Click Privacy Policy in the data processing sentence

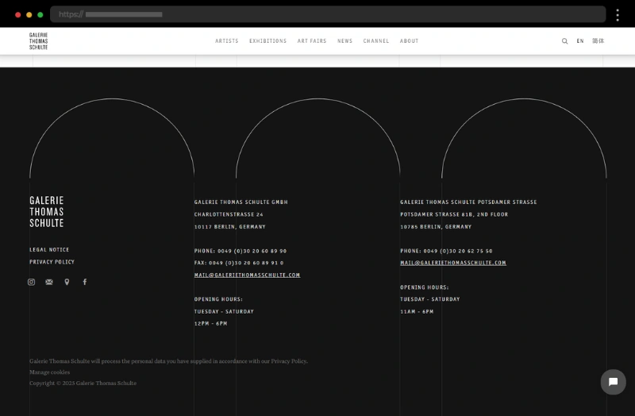[x=289, y=361]
